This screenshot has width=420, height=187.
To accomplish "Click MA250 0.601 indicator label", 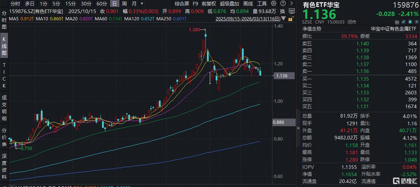I will 171,19.
